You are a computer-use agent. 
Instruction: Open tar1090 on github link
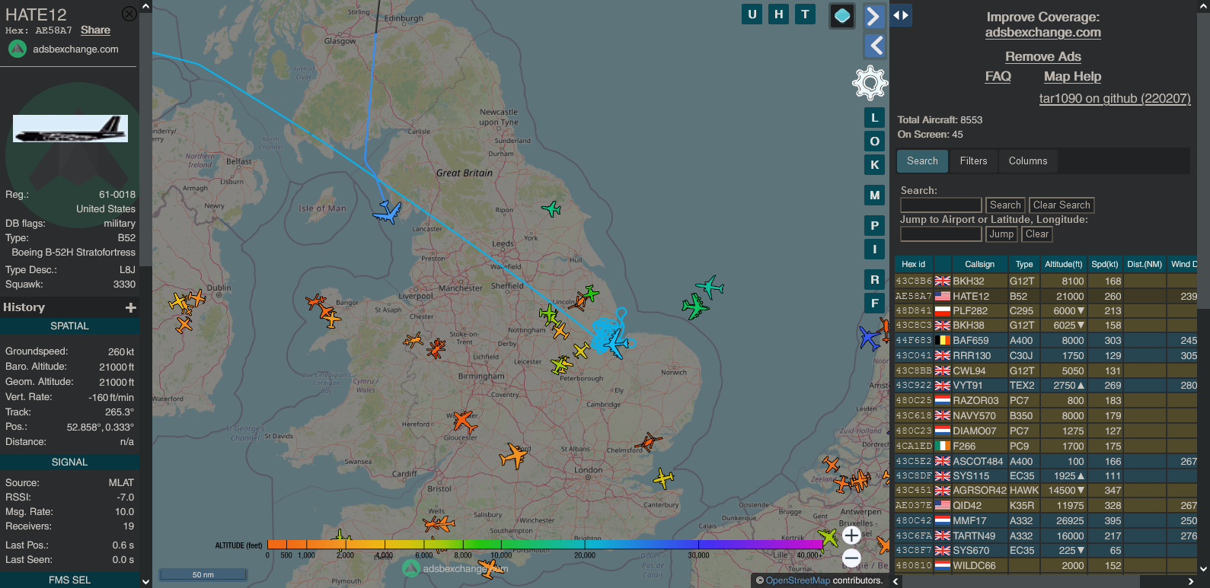tap(1114, 99)
